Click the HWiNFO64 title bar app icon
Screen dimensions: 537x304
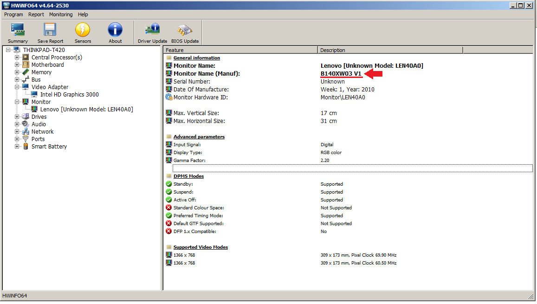(6, 6)
